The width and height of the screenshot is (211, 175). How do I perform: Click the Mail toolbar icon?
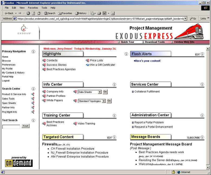coord(92,13)
